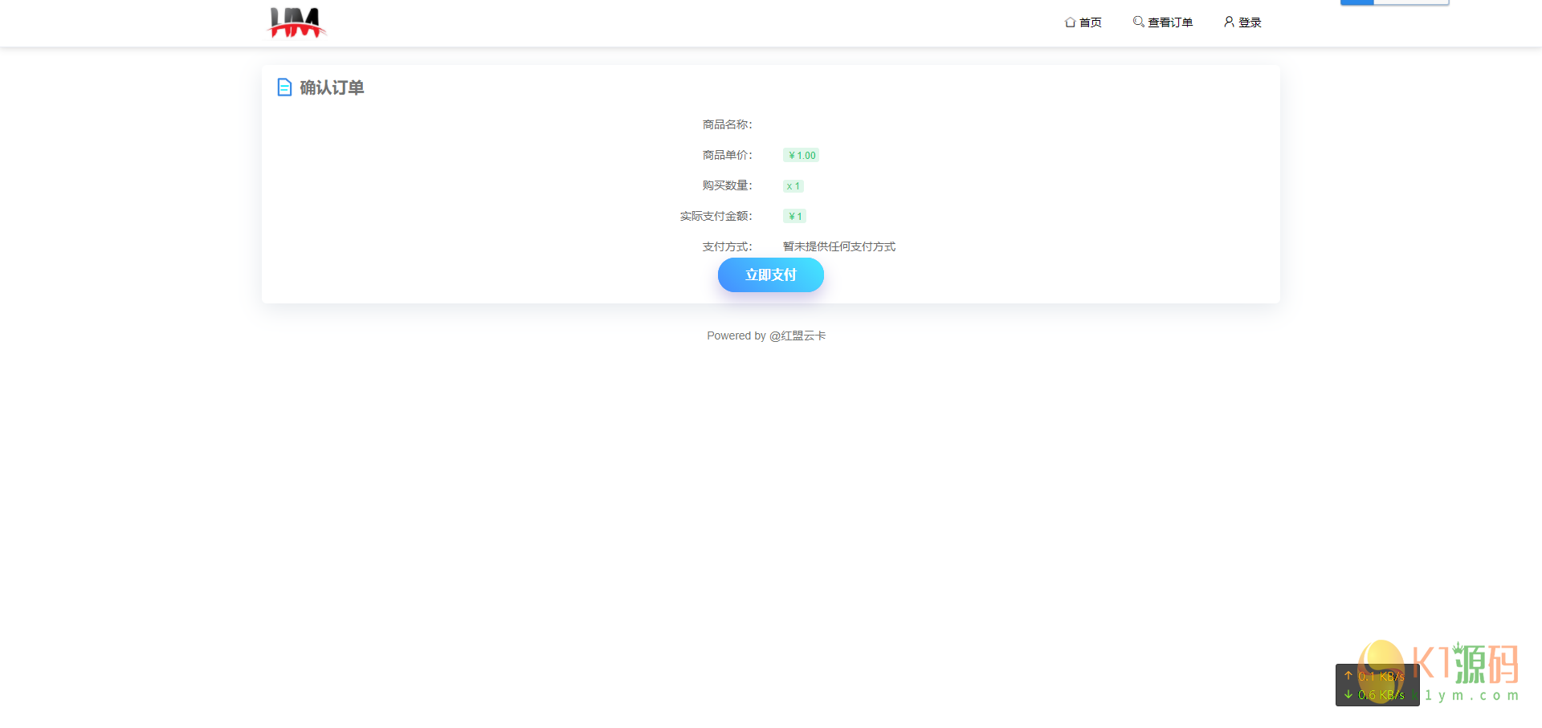Click the 暂未提供任何支付方式 message
Screen dimensions: 1542x728
pos(839,246)
